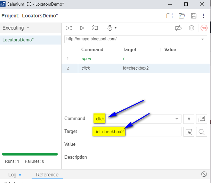The height and width of the screenshot is (183, 211).
Task: Click the Description input field
Action: (150, 157)
